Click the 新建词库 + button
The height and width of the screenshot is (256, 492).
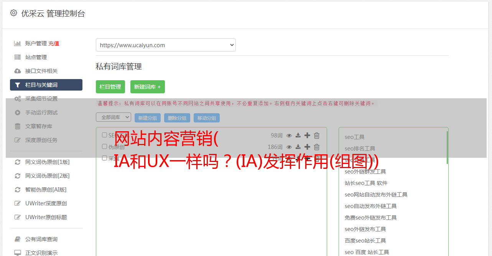point(148,87)
